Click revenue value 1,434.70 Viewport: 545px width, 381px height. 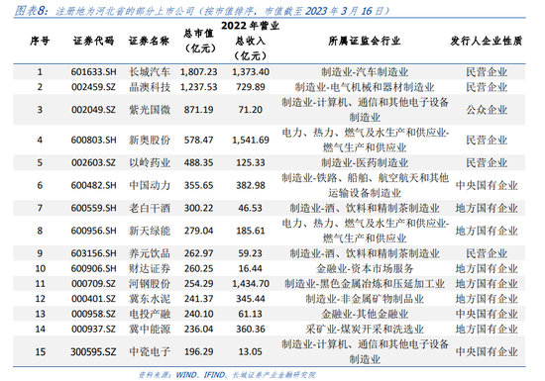coord(251,283)
